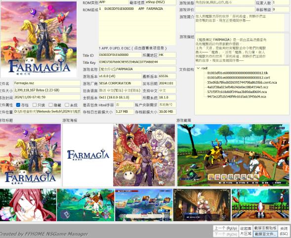
Task: Click the Html manual included field
Action: pyautogui.click(x=125, y=105)
